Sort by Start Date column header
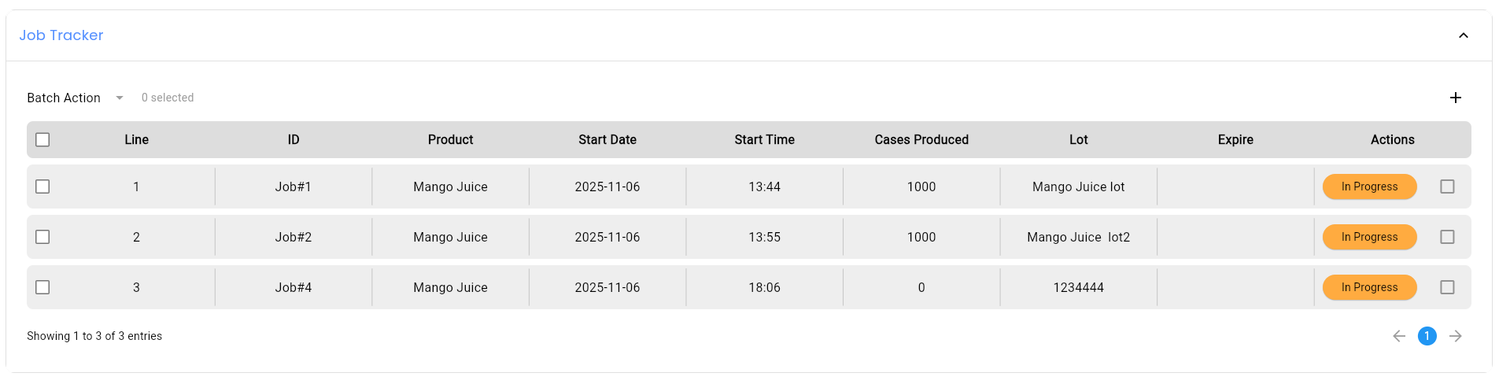1499x384 pixels. pos(607,139)
